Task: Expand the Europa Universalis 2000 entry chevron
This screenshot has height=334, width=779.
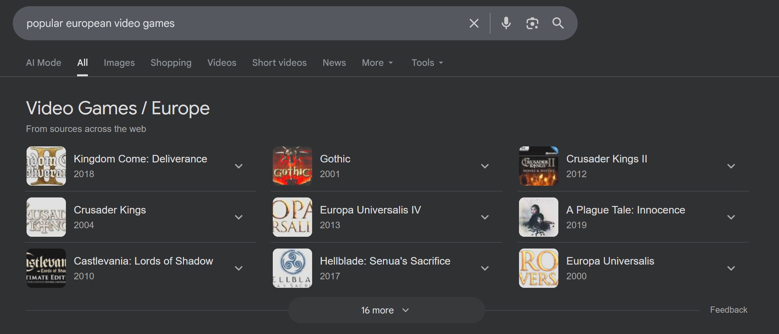Action: (x=731, y=268)
